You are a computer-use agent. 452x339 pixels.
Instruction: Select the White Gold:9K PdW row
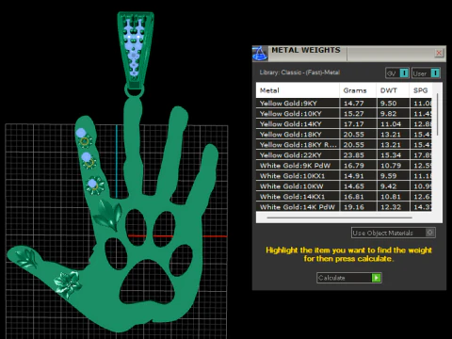pos(344,166)
